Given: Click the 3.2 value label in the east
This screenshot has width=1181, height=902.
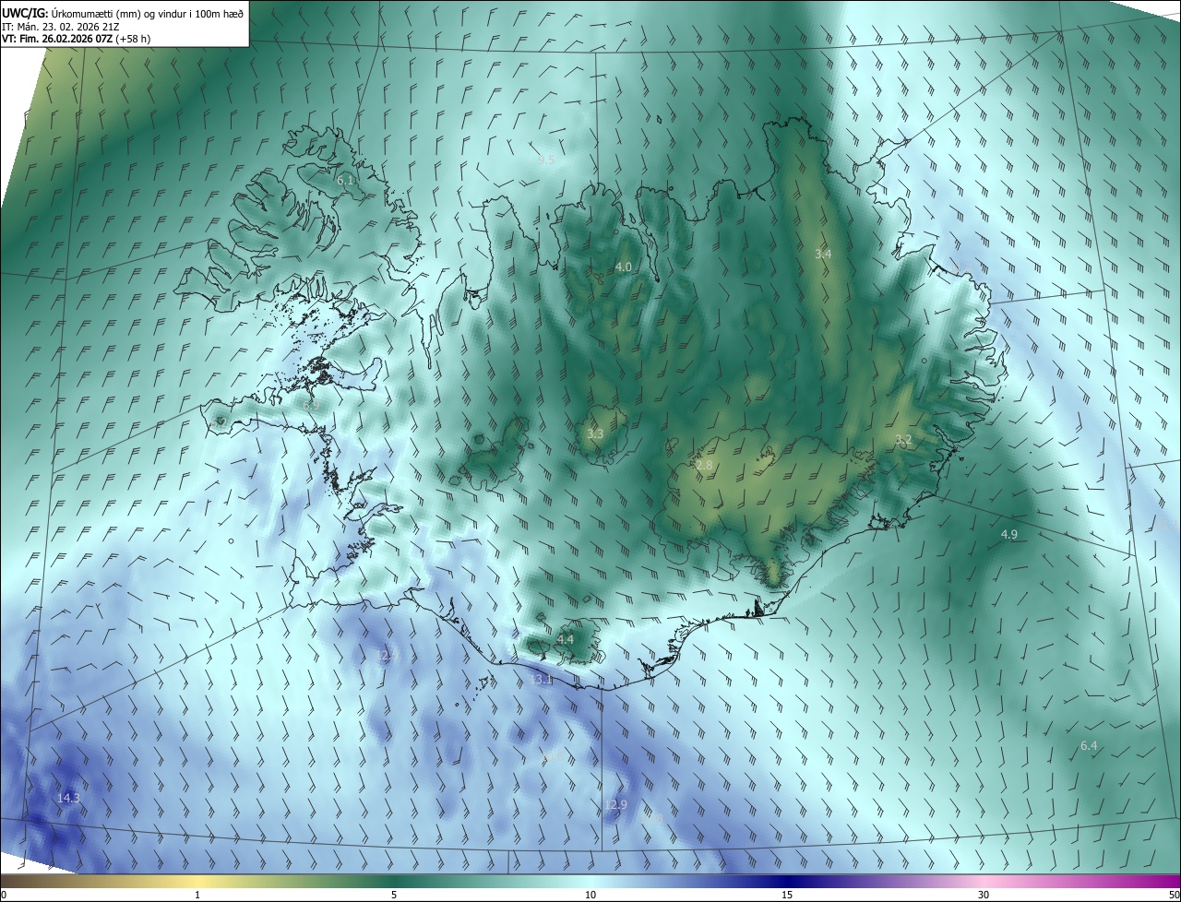Looking at the screenshot, I should (x=903, y=440).
